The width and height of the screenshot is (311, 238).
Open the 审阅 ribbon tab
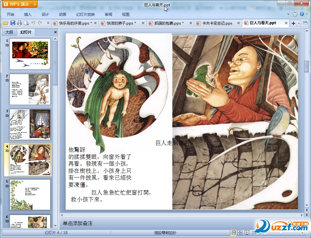coord(108,15)
